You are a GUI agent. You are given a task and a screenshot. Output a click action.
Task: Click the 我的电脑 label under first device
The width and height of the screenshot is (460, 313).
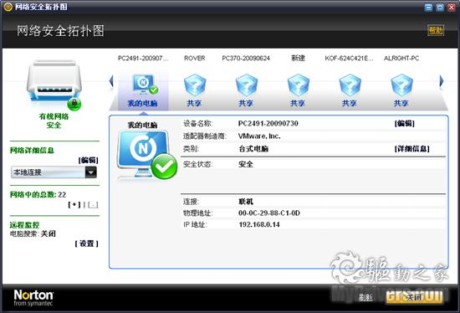point(142,103)
